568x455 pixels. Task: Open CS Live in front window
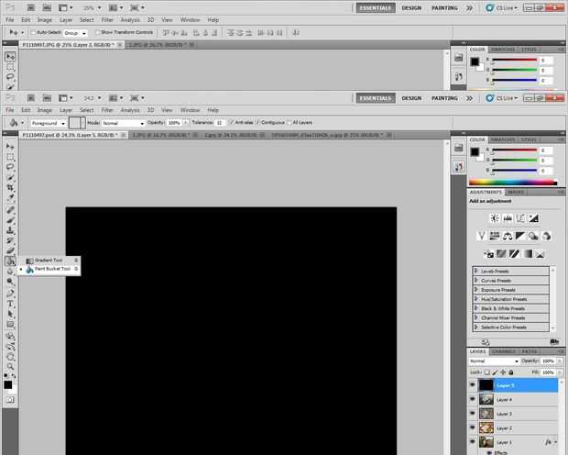point(502,98)
